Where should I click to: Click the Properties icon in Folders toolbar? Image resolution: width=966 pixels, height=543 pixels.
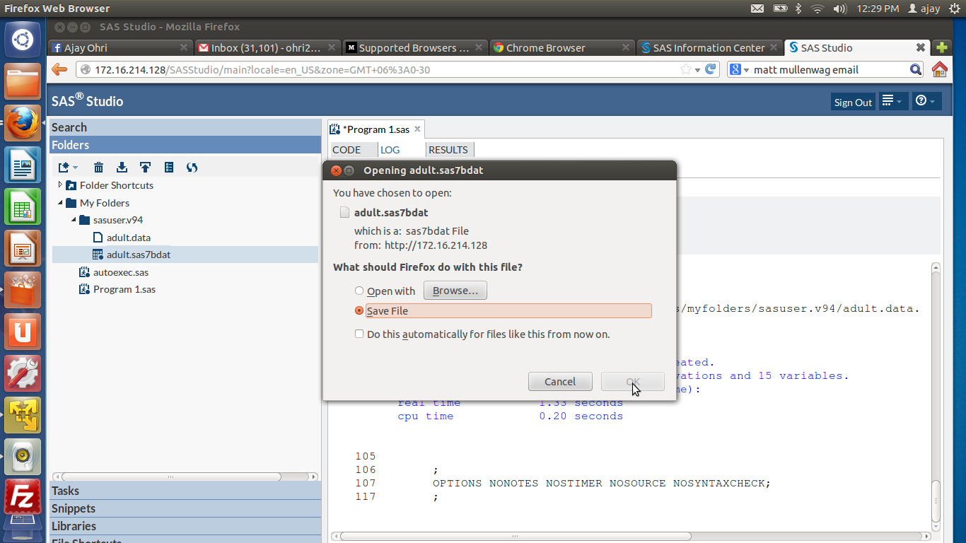pos(168,168)
